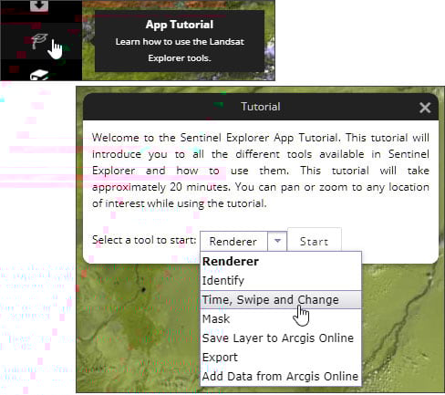Choose Add Data from Arcgis Online

(x=280, y=376)
